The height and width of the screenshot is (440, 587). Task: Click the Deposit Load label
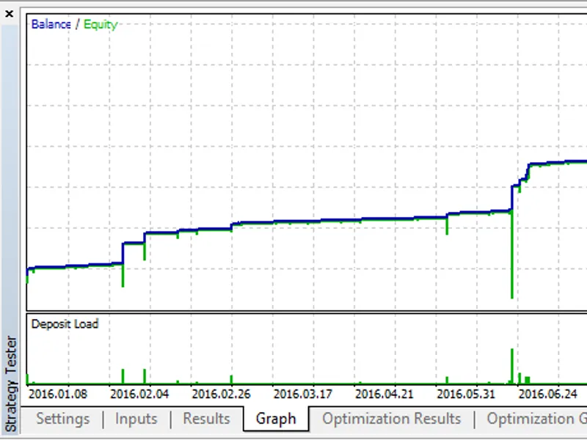click(x=65, y=324)
